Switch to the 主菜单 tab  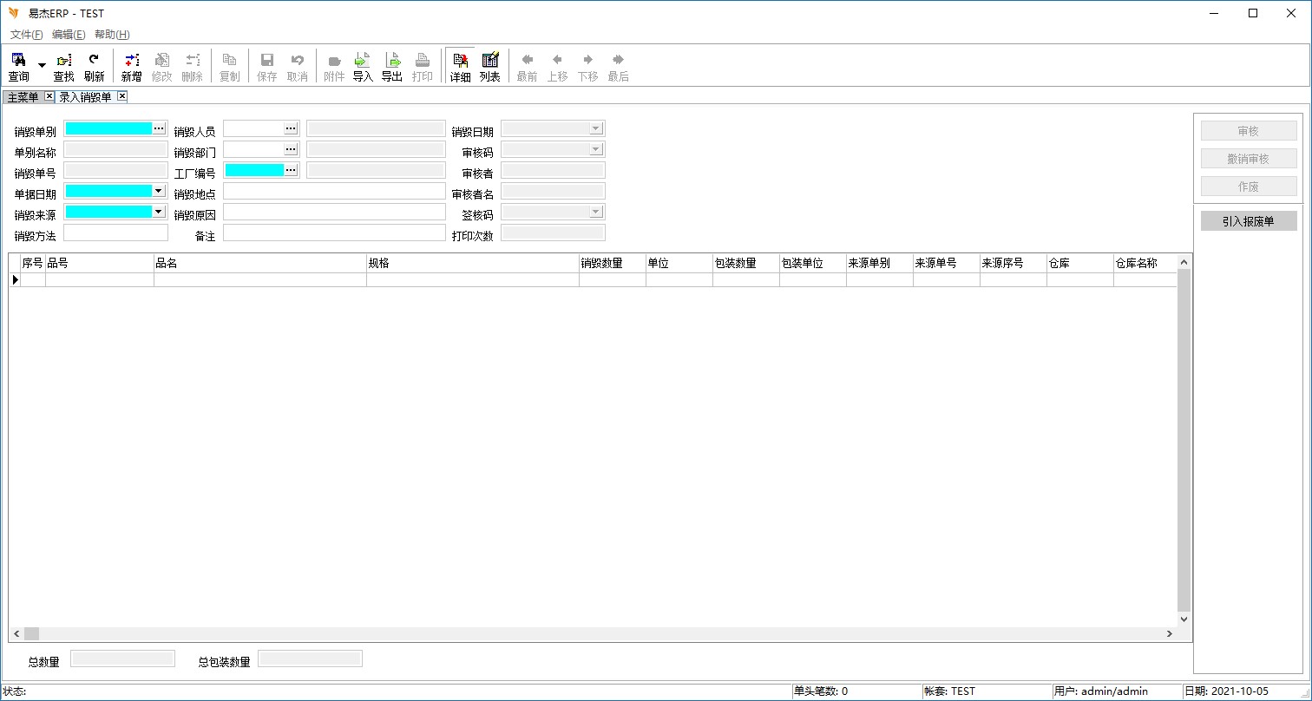coord(23,97)
